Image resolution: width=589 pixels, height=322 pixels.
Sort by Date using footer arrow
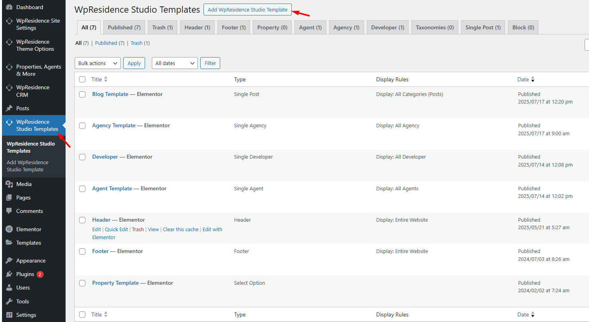click(x=533, y=315)
